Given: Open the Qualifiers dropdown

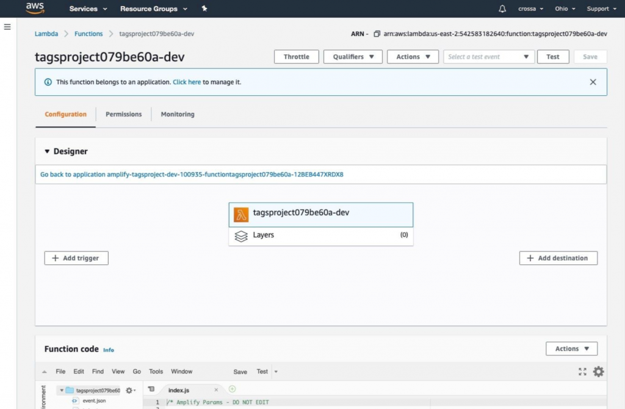Looking at the screenshot, I should tap(353, 57).
